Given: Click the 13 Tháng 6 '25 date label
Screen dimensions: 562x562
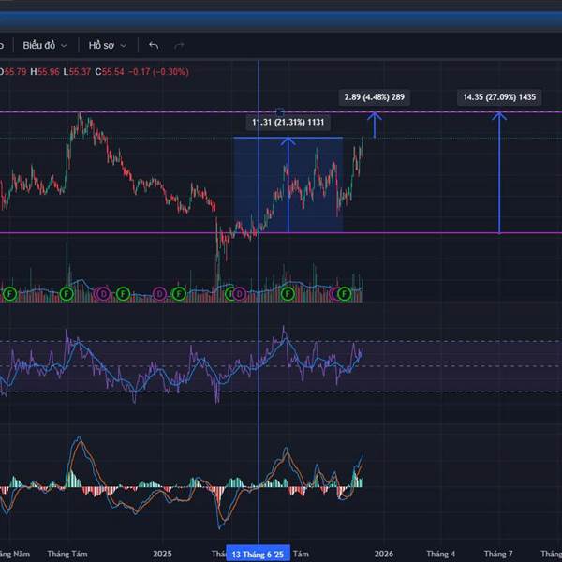Looking at the screenshot, I should click(x=258, y=554).
